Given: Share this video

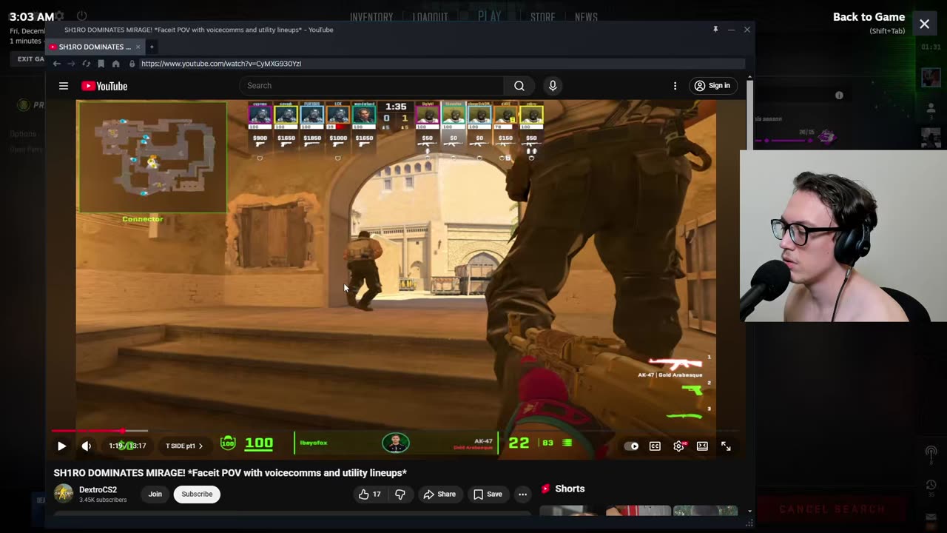Looking at the screenshot, I should point(439,494).
